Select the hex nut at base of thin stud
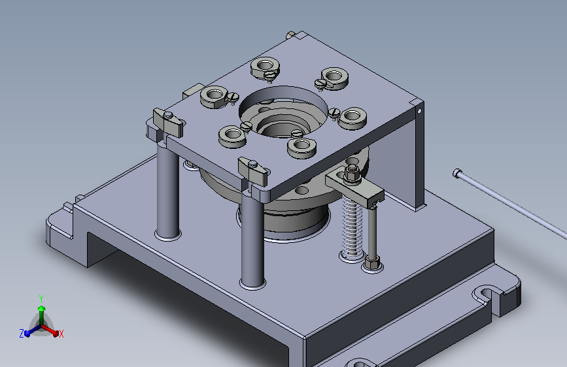 [x=372, y=263]
